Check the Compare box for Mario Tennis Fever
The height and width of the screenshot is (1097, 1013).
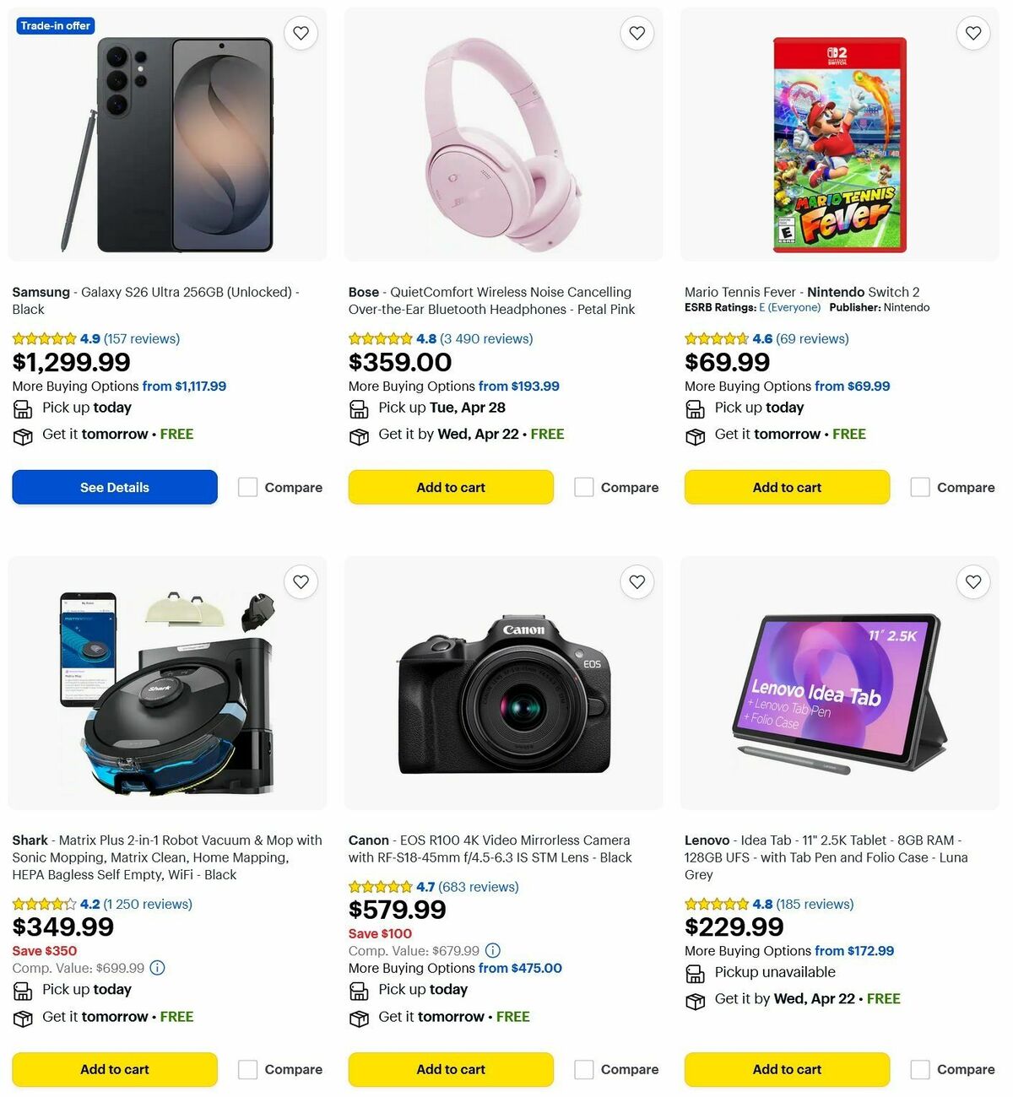click(x=919, y=487)
